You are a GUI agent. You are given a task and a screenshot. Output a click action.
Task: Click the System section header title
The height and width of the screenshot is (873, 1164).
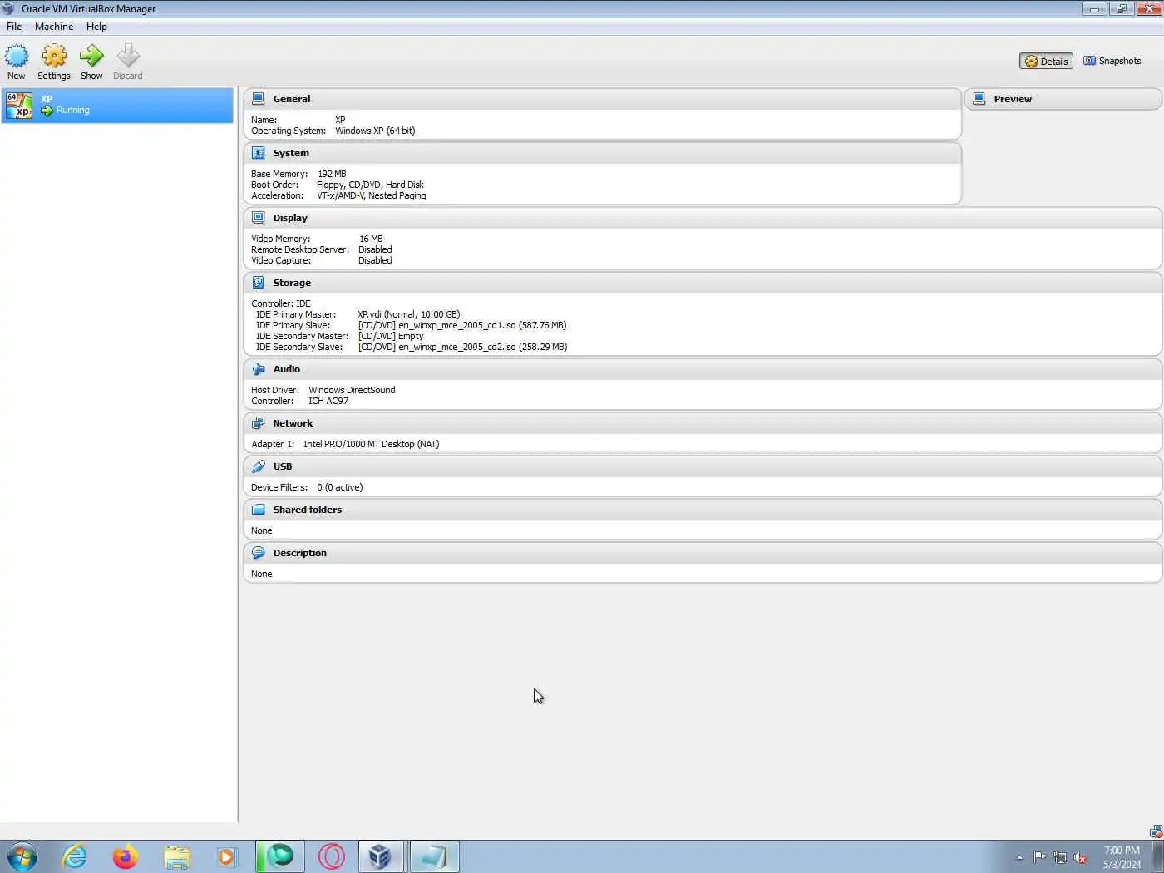[291, 153]
